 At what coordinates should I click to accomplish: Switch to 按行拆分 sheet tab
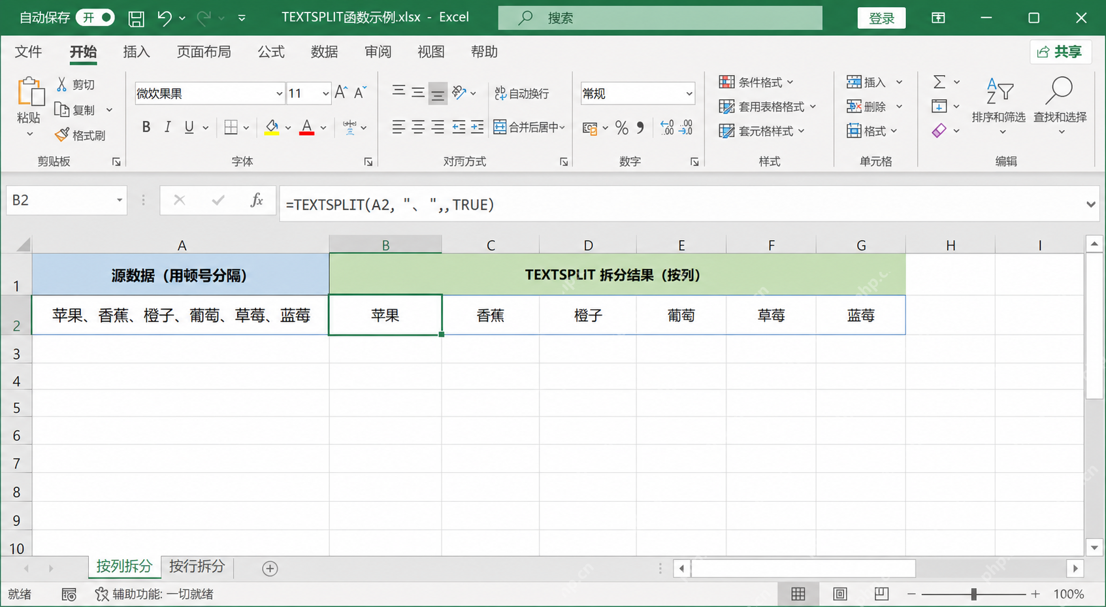(x=197, y=566)
